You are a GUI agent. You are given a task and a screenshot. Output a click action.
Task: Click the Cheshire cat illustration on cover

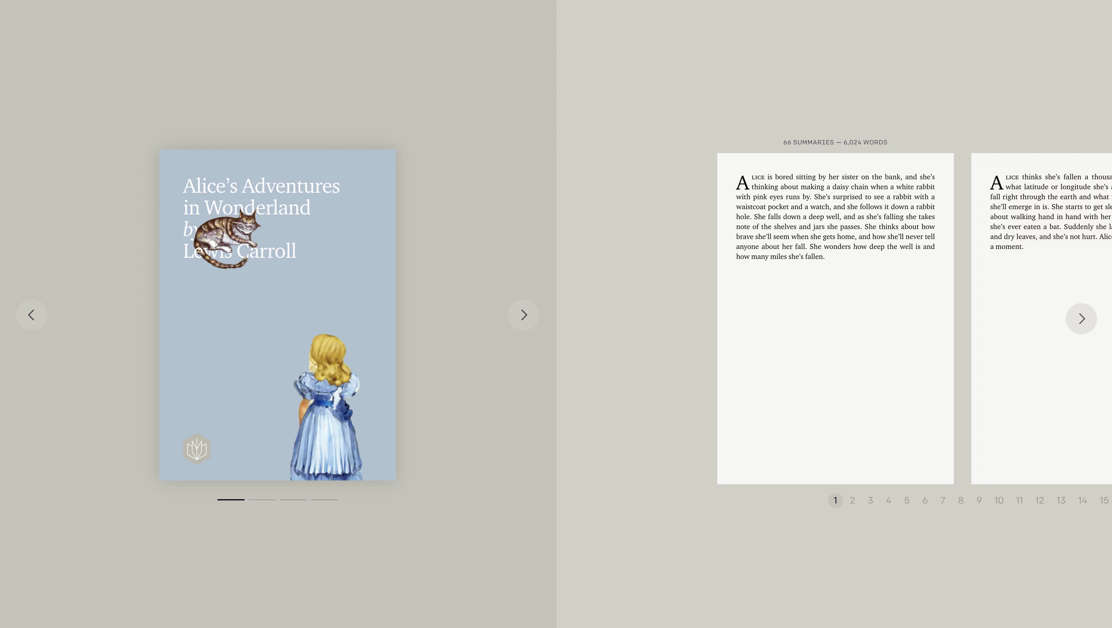point(227,240)
